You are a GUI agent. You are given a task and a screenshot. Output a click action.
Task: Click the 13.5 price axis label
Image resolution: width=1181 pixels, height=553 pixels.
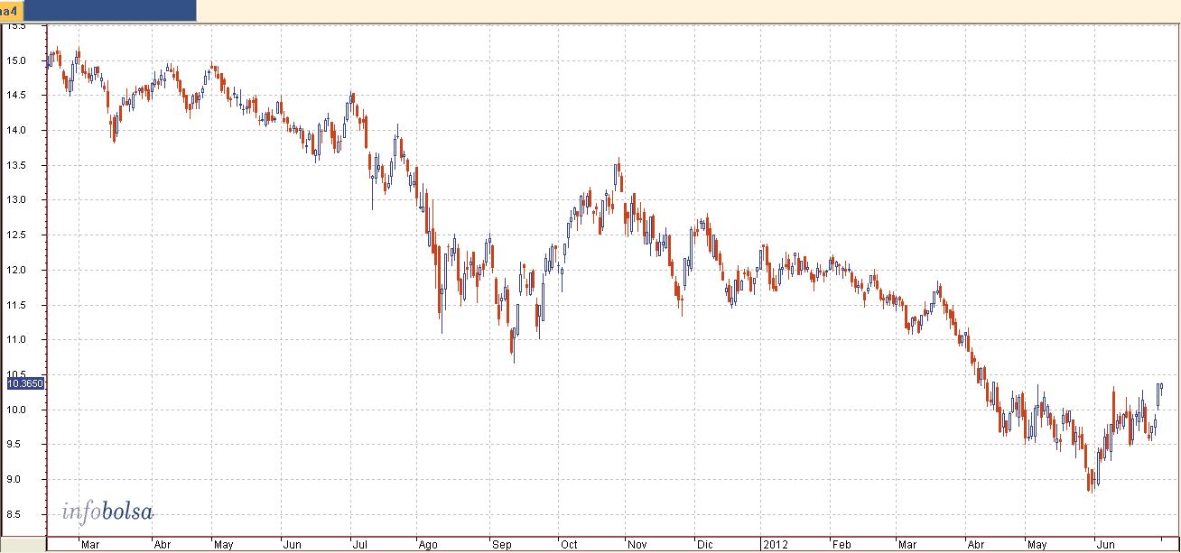pos(15,165)
